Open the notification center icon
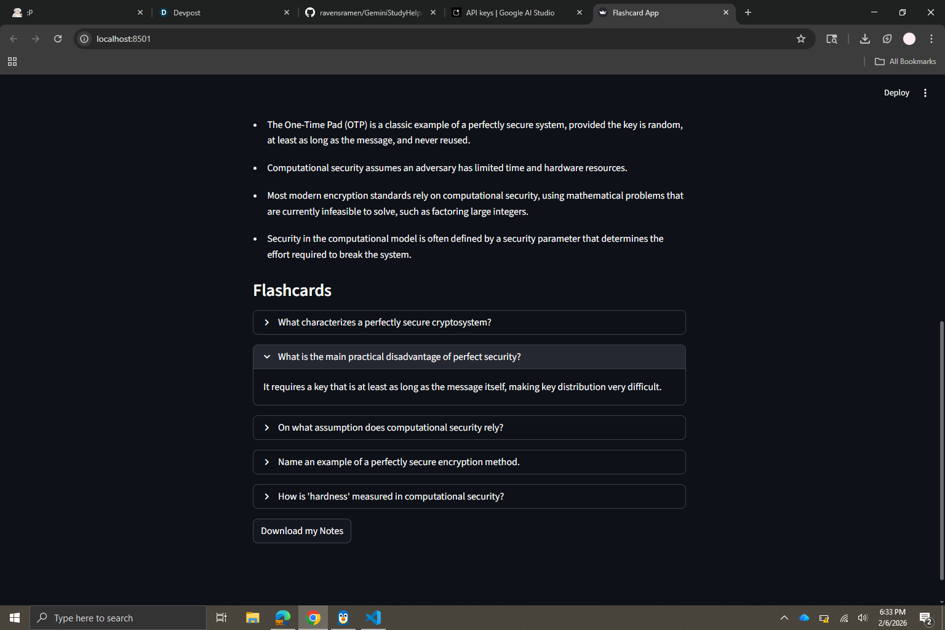This screenshot has height=630, width=945. tap(926, 618)
